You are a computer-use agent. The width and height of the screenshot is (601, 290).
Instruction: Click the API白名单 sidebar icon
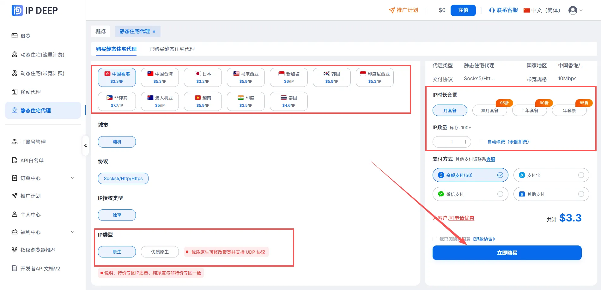click(x=15, y=160)
